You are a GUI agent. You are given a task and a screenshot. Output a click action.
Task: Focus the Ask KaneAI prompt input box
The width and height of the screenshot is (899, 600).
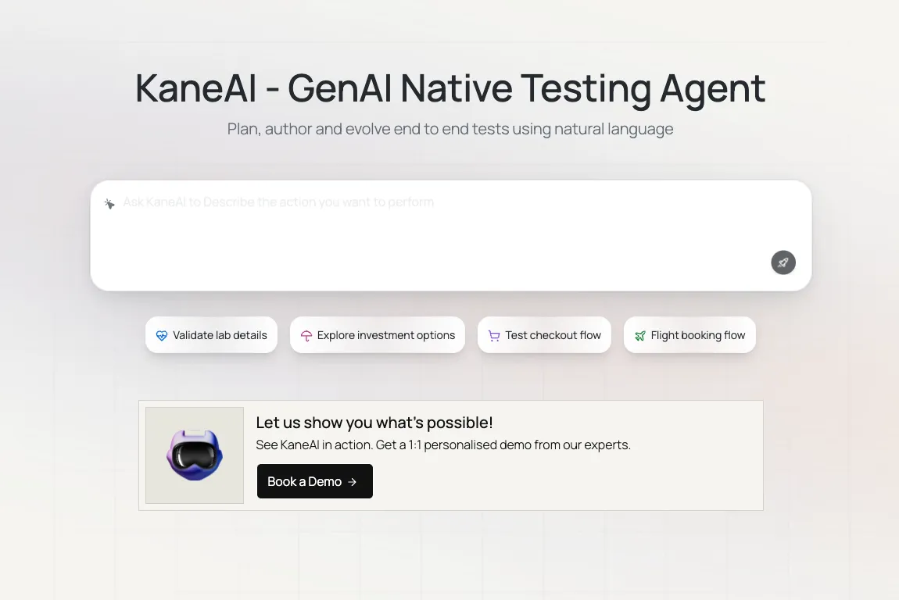point(450,235)
